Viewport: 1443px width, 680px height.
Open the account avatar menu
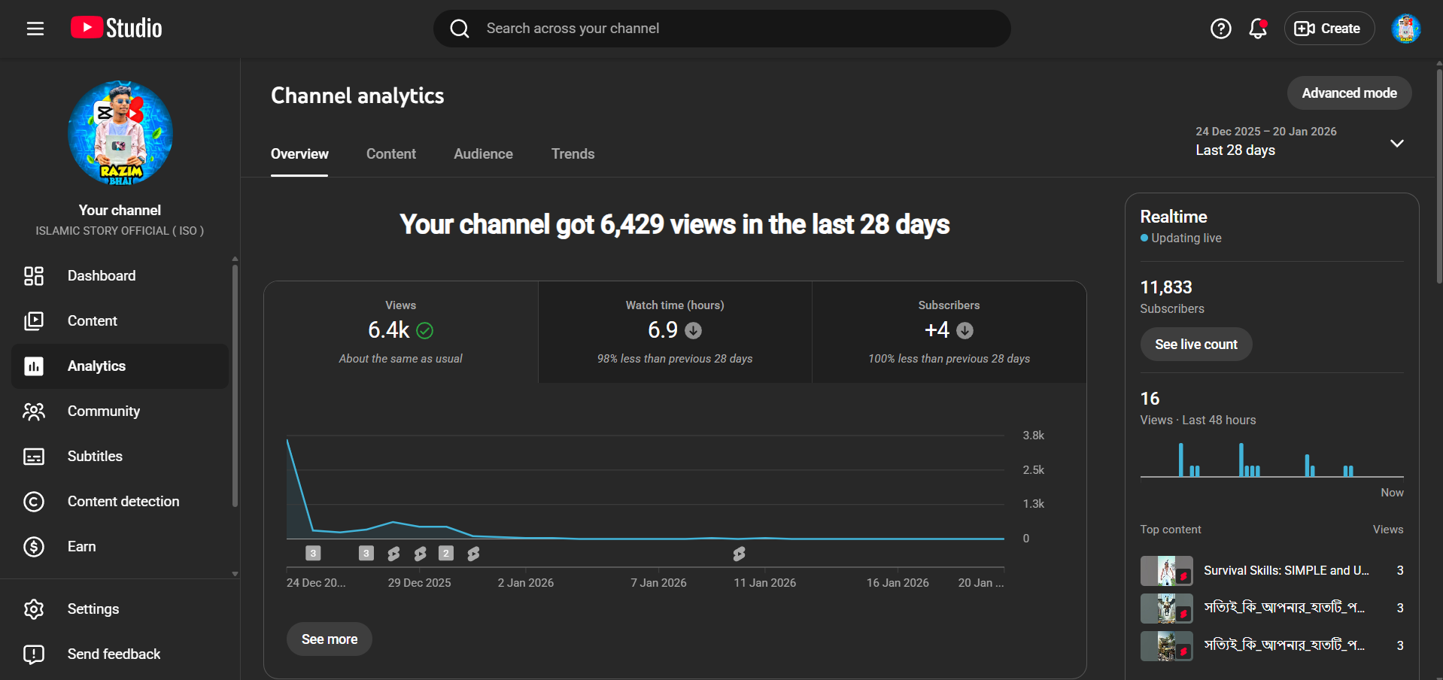pos(1405,29)
